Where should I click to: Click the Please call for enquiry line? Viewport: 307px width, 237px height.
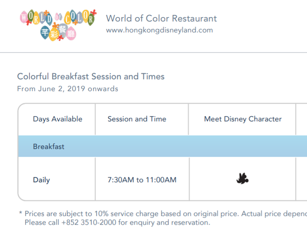(x=117, y=223)
